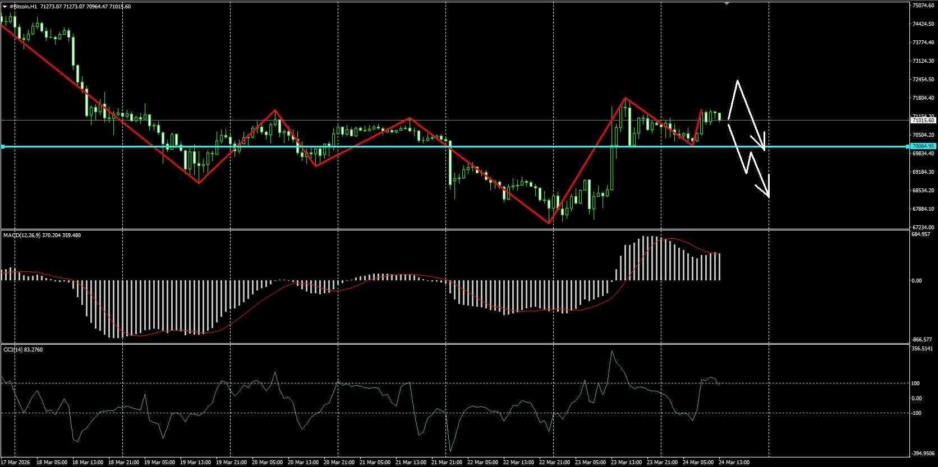Click the 73124.30 price scale value
The width and height of the screenshot is (938, 467).
(x=923, y=61)
